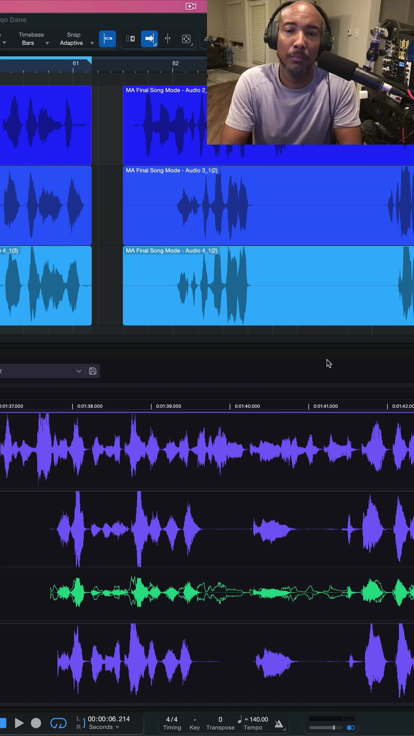The image size is (414, 736).
Task: Click the L R locator bracket indicator
Action: 80,723
